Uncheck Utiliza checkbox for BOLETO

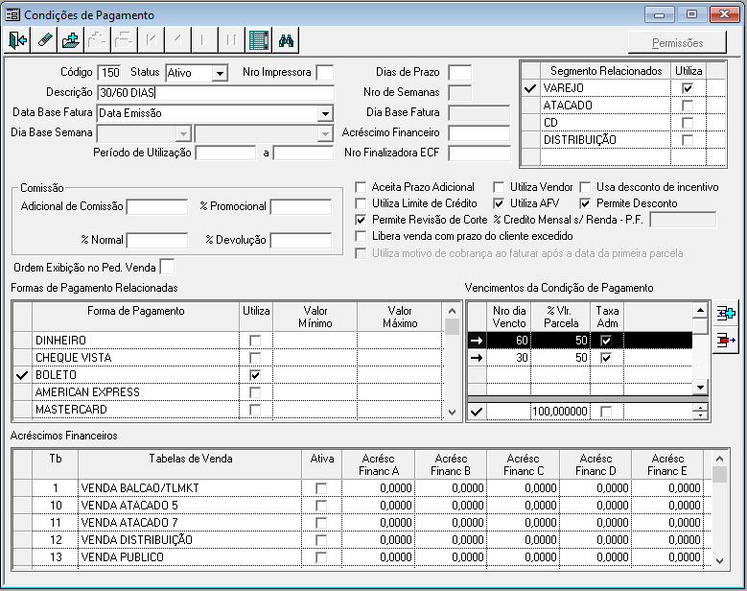click(x=255, y=375)
